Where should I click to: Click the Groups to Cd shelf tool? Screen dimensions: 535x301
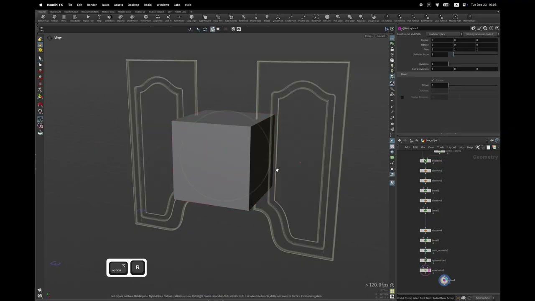pos(373,18)
